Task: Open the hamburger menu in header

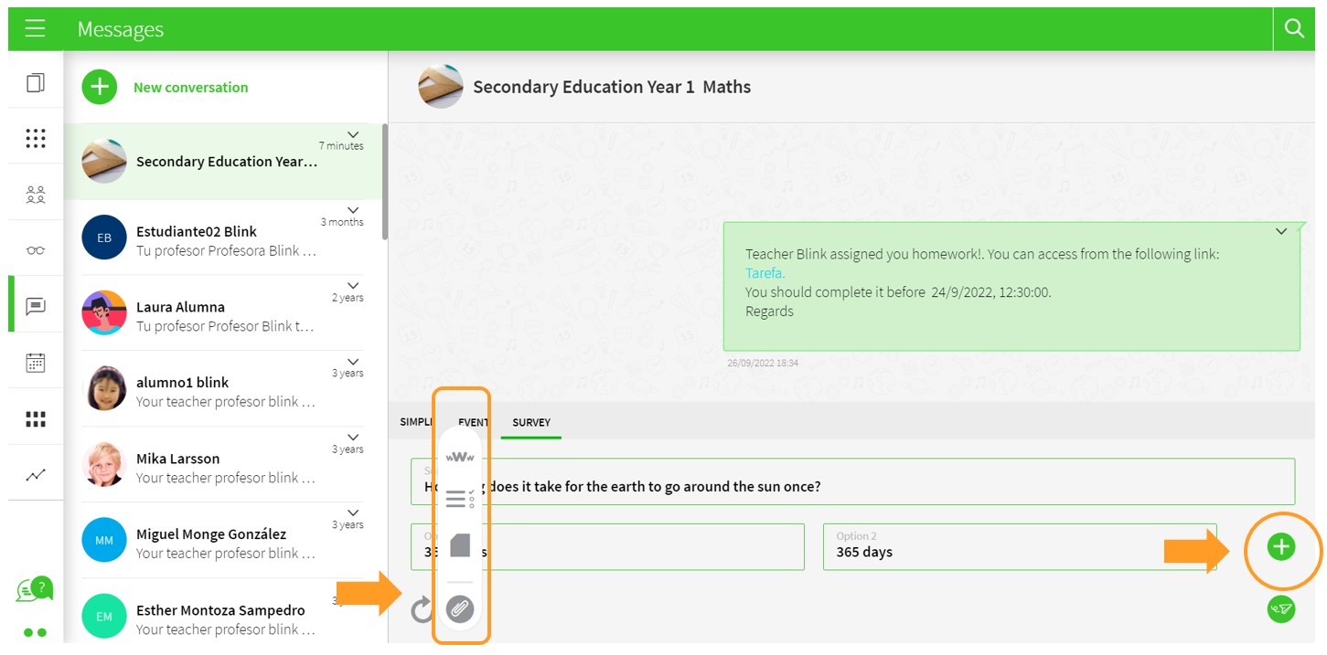Action: click(x=35, y=28)
